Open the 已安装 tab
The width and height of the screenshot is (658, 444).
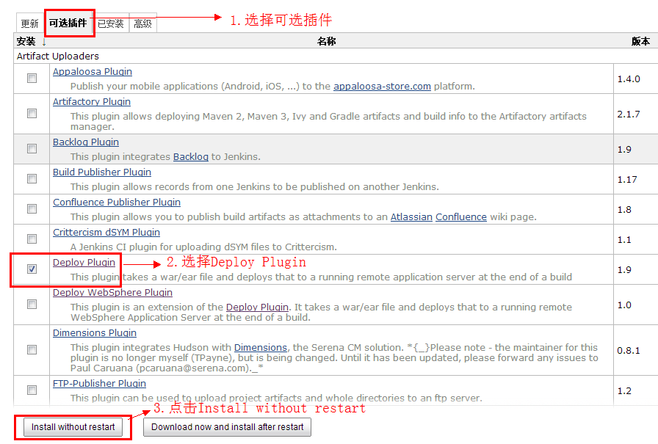point(112,23)
